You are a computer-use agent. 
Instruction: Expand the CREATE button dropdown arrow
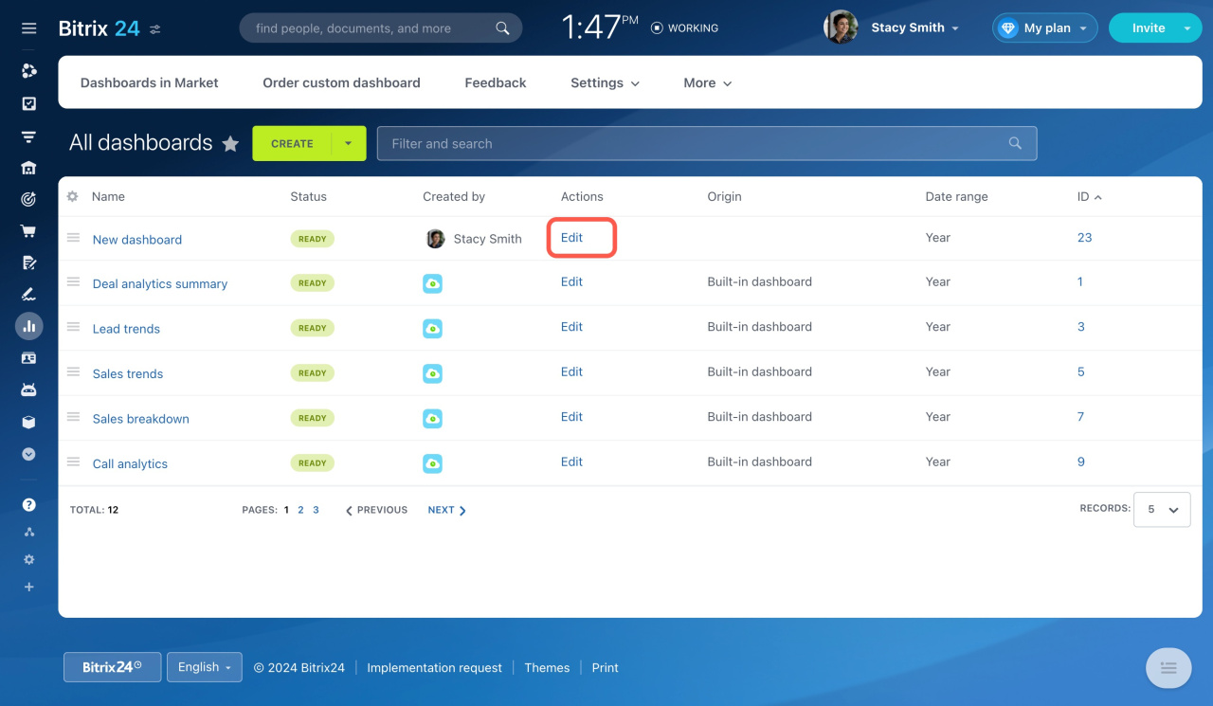pyautogui.click(x=348, y=143)
